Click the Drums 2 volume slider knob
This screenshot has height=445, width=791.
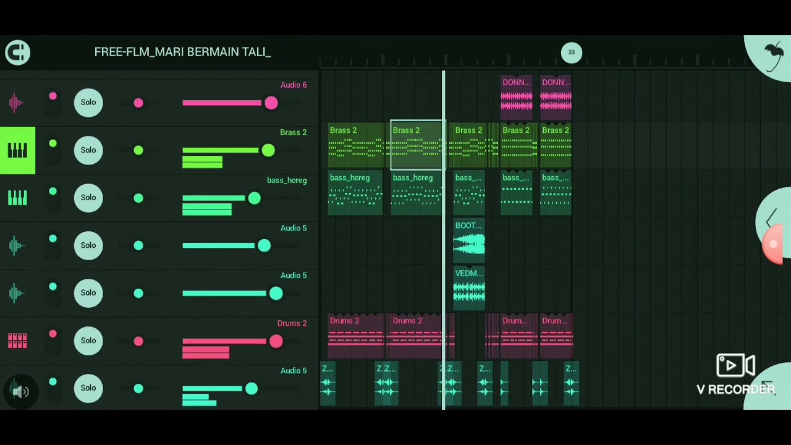click(276, 341)
